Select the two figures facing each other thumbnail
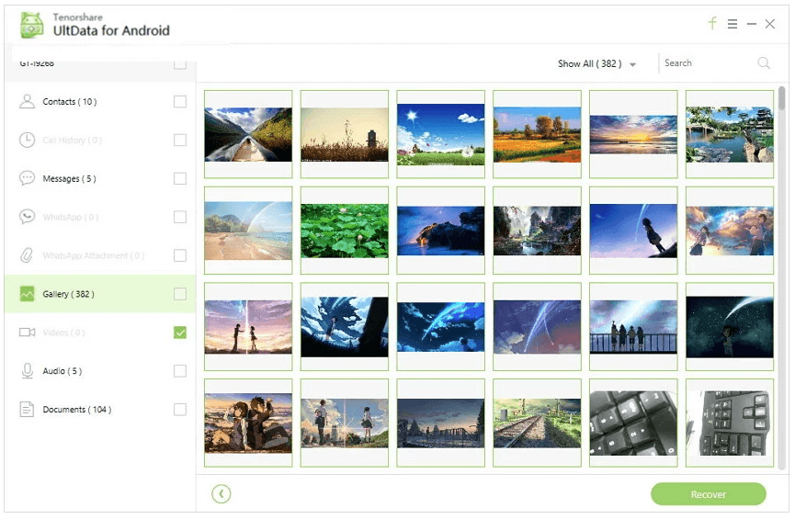Image resolution: width=795 pixels, height=519 pixels. (x=248, y=327)
